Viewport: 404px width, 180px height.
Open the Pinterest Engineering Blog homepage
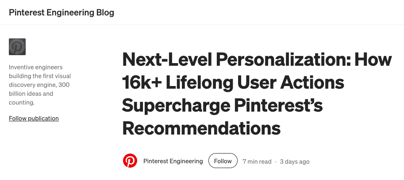(x=62, y=12)
